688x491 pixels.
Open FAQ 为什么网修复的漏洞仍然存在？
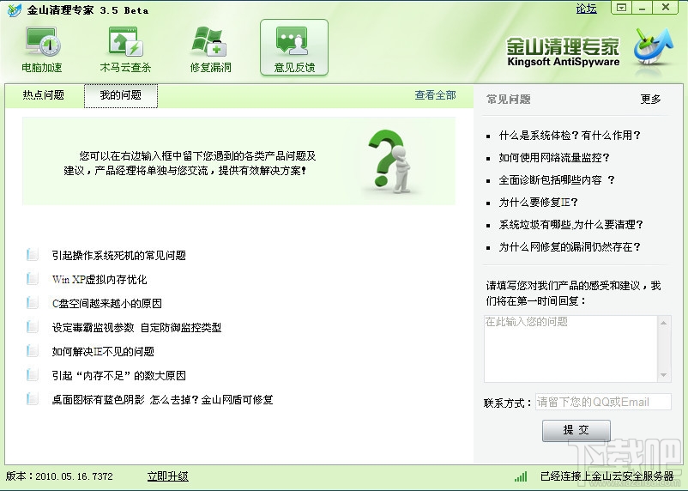(x=570, y=247)
